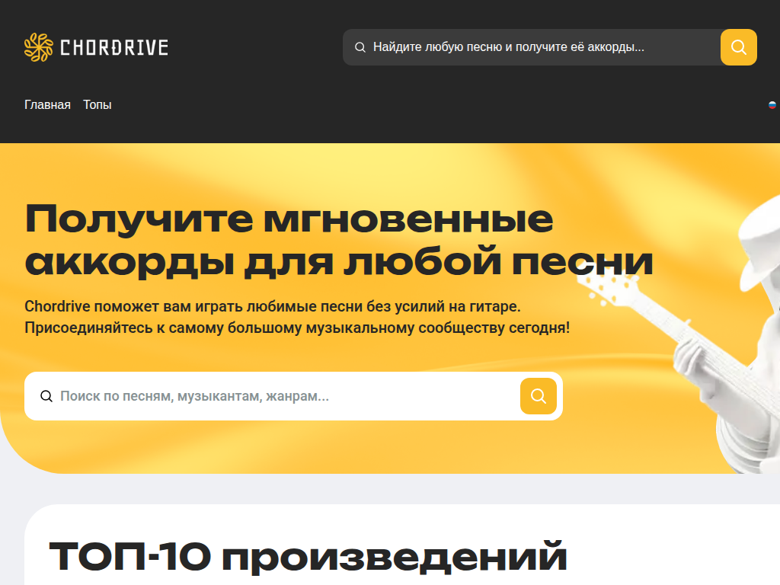
Task: Open the language selector showing the Russian flag
Action: (772, 105)
